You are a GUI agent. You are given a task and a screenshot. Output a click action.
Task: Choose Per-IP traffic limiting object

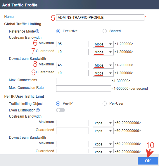click(x=58, y=104)
